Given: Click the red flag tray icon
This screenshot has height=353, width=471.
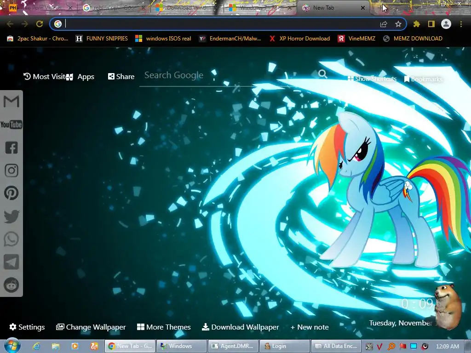Looking at the screenshot, I should [x=402, y=347].
